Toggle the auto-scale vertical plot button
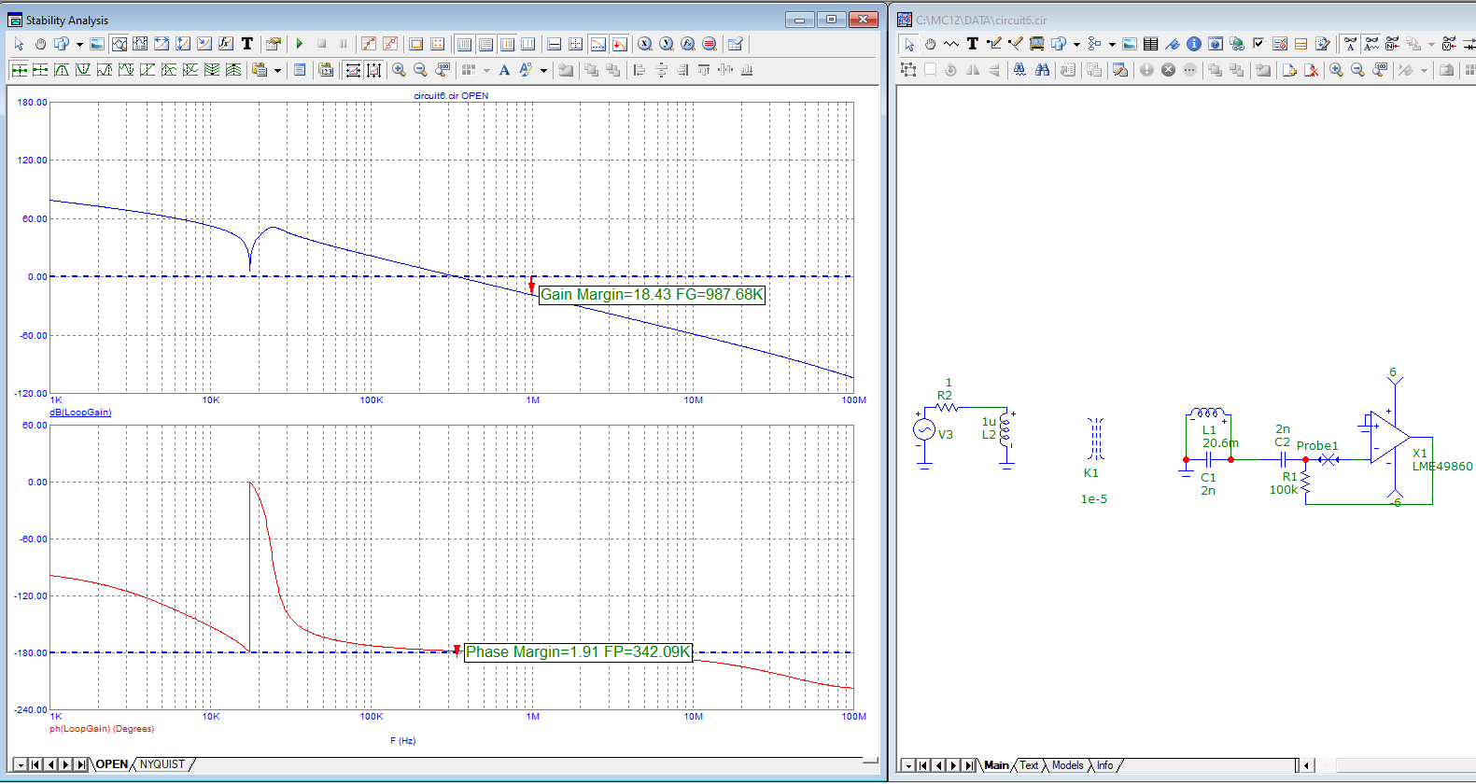The image size is (1476, 784). pyautogui.click(x=373, y=70)
